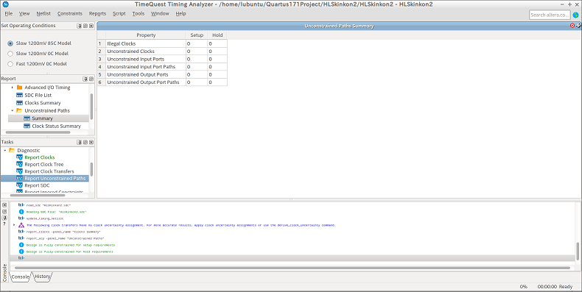Image resolution: width=582 pixels, height=292 pixels.
Task: Click TimeQuest app icon in title bar
Action: click(x=5, y=4)
